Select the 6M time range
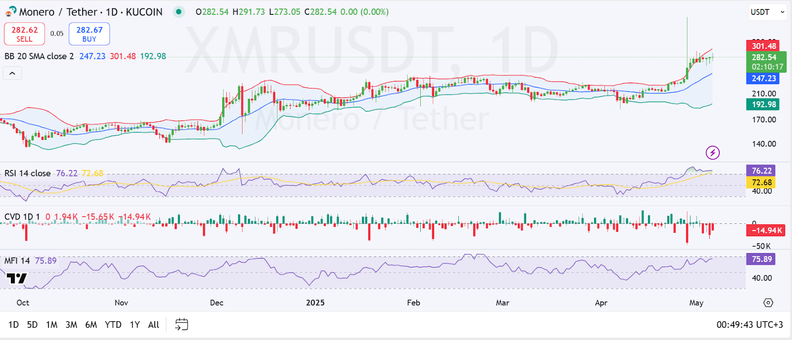Image resolution: width=792 pixels, height=340 pixels. tap(91, 325)
